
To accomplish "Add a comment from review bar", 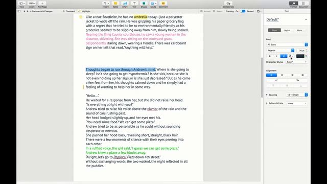I will point(68,11).
